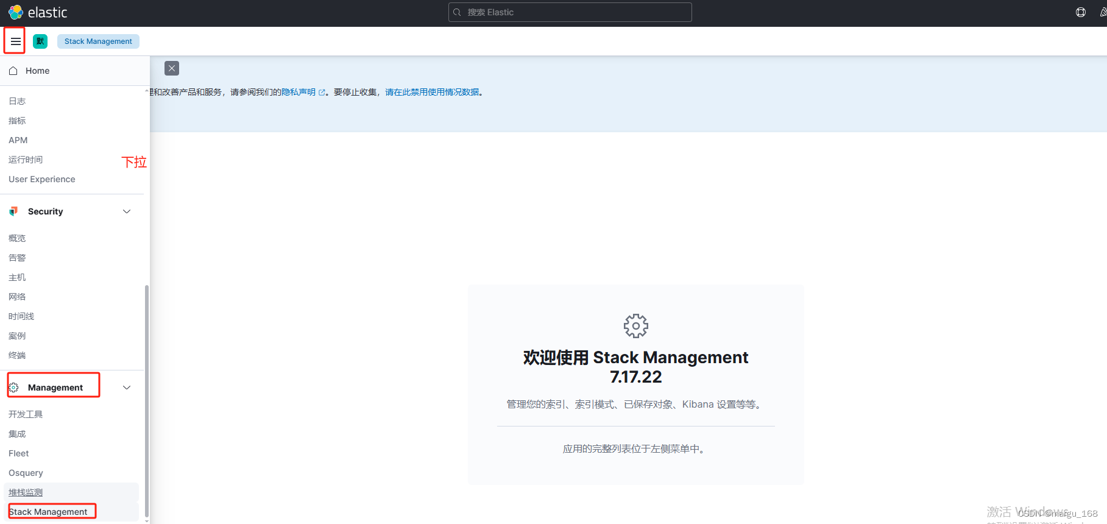Click the Security shield icon

point(13,211)
